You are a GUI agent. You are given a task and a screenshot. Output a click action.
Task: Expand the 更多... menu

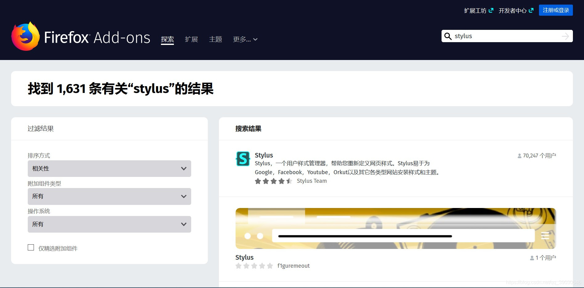245,39
